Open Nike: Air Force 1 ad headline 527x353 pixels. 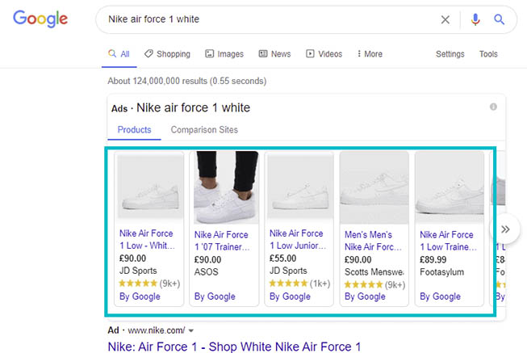click(234, 347)
